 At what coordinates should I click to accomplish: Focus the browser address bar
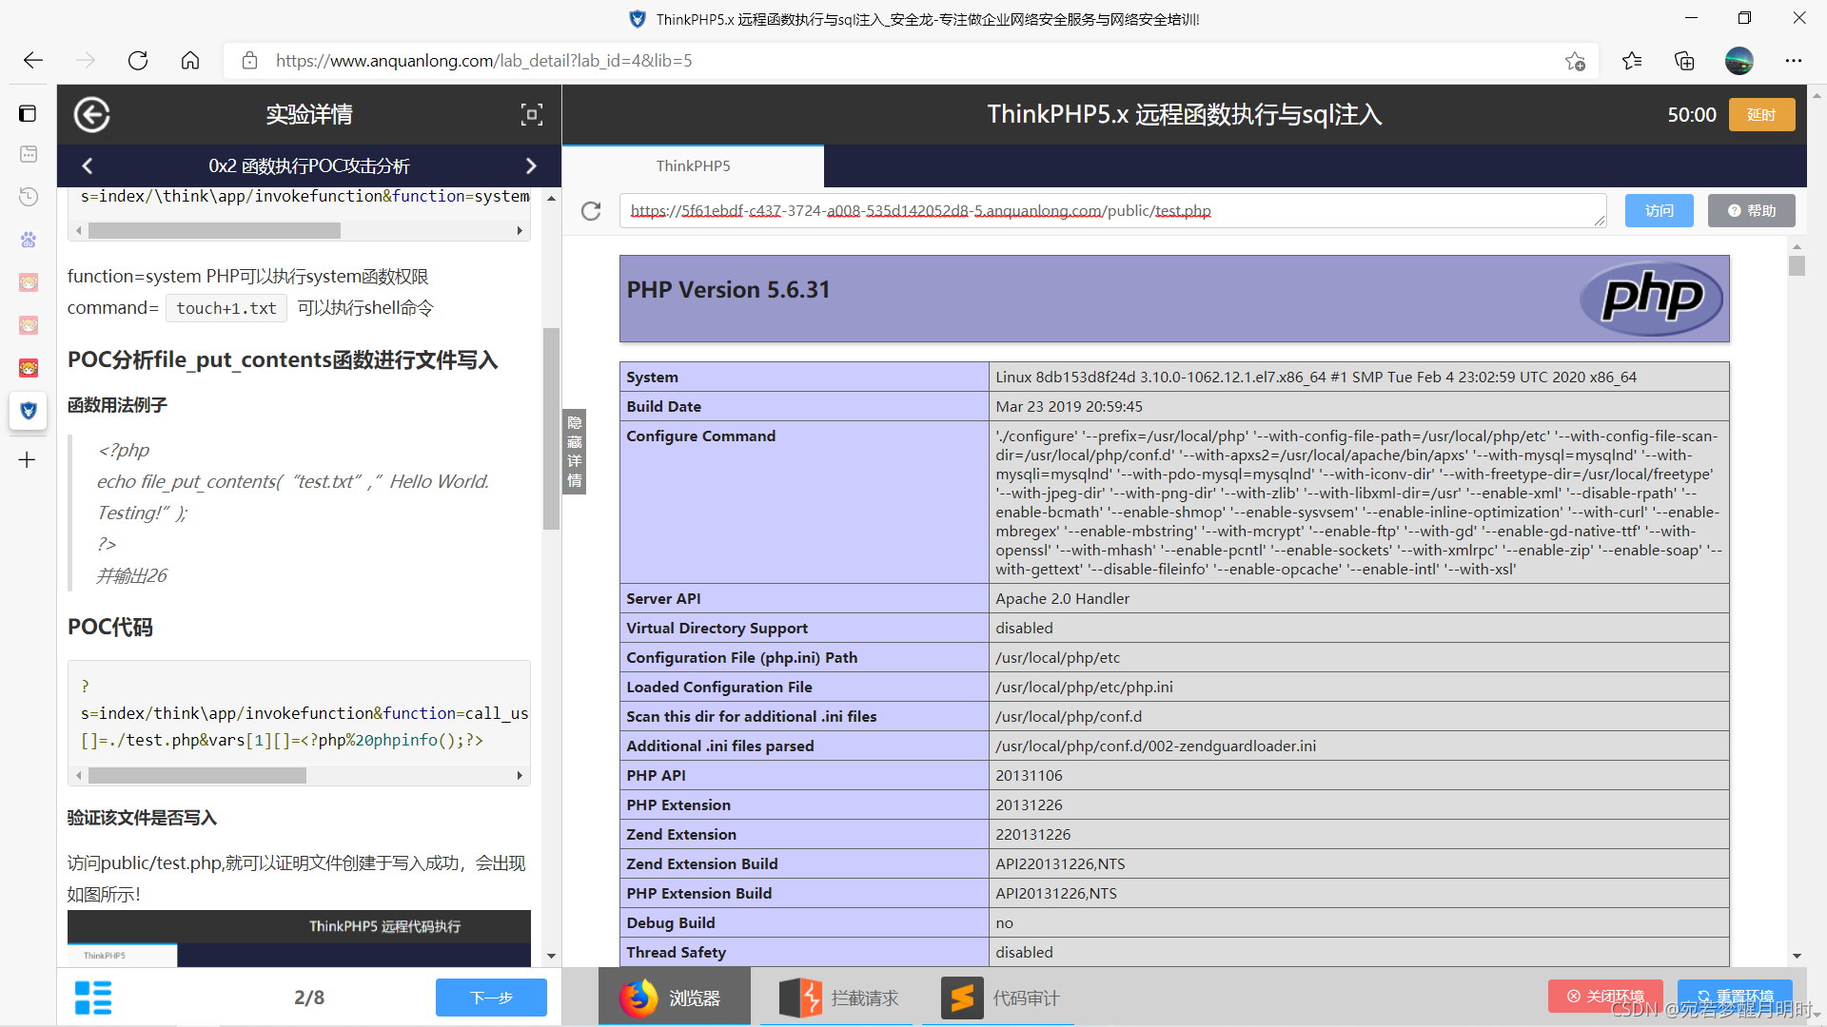912,61
